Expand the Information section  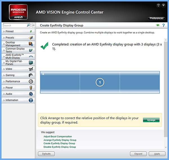click(12, 100)
